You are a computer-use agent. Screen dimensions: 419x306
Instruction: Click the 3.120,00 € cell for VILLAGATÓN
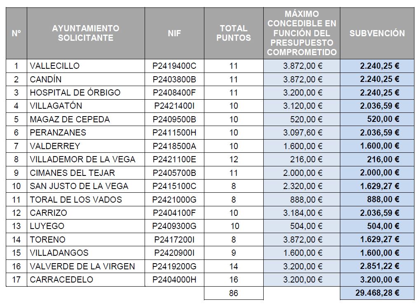click(x=302, y=106)
